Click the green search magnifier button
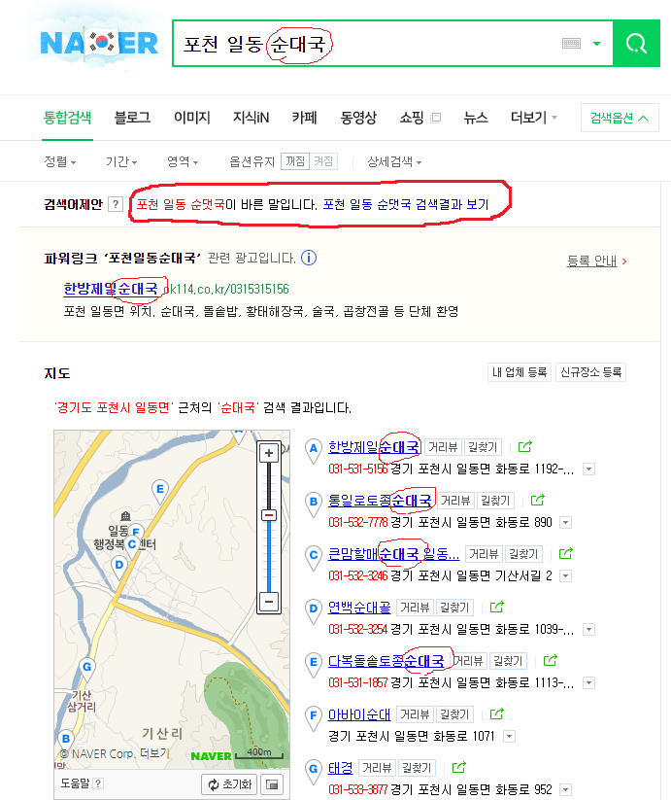The image size is (671, 800). (x=636, y=44)
